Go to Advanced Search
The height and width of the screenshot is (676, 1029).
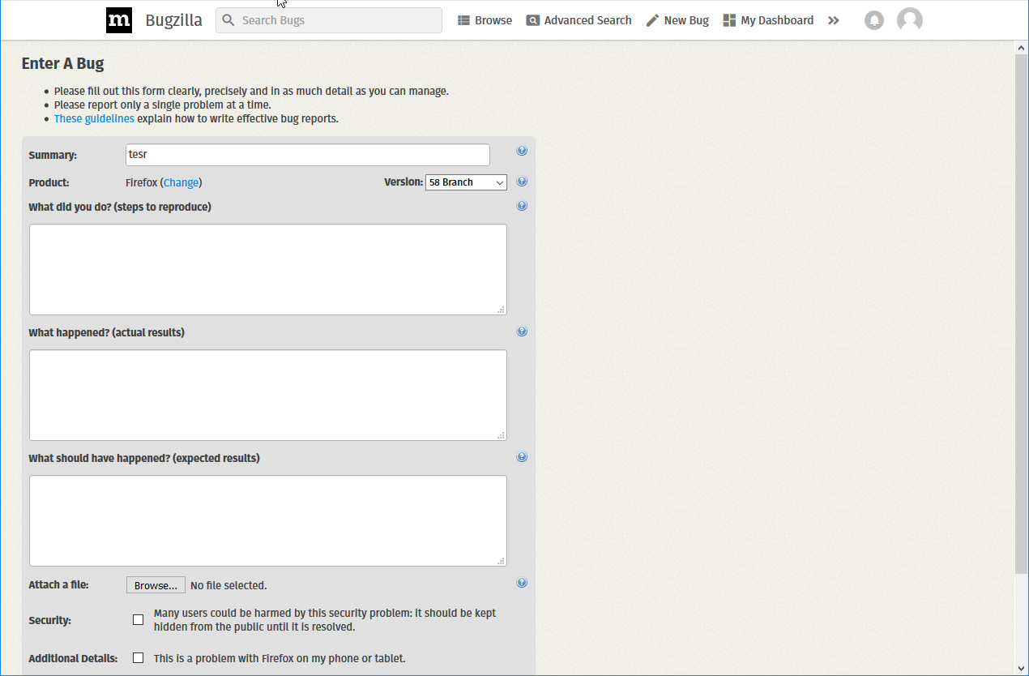tap(579, 20)
